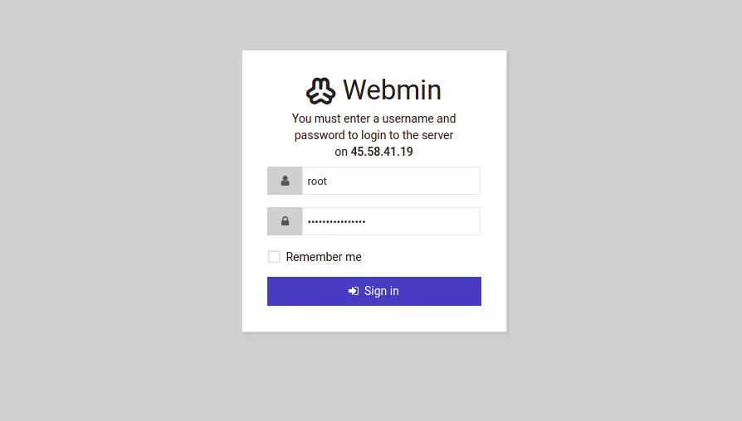This screenshot has width=742, height=421.
Task: Focus the username field containing root
Action: [x=392, y=181]
